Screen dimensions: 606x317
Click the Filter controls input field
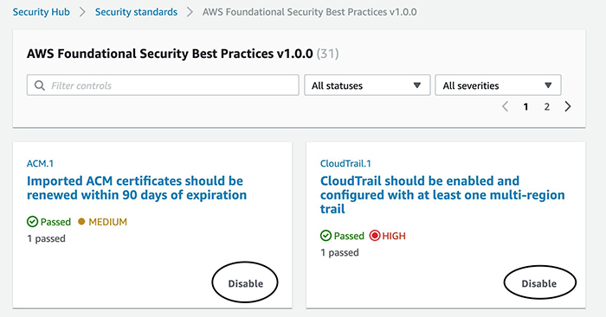tap(163, 86)
